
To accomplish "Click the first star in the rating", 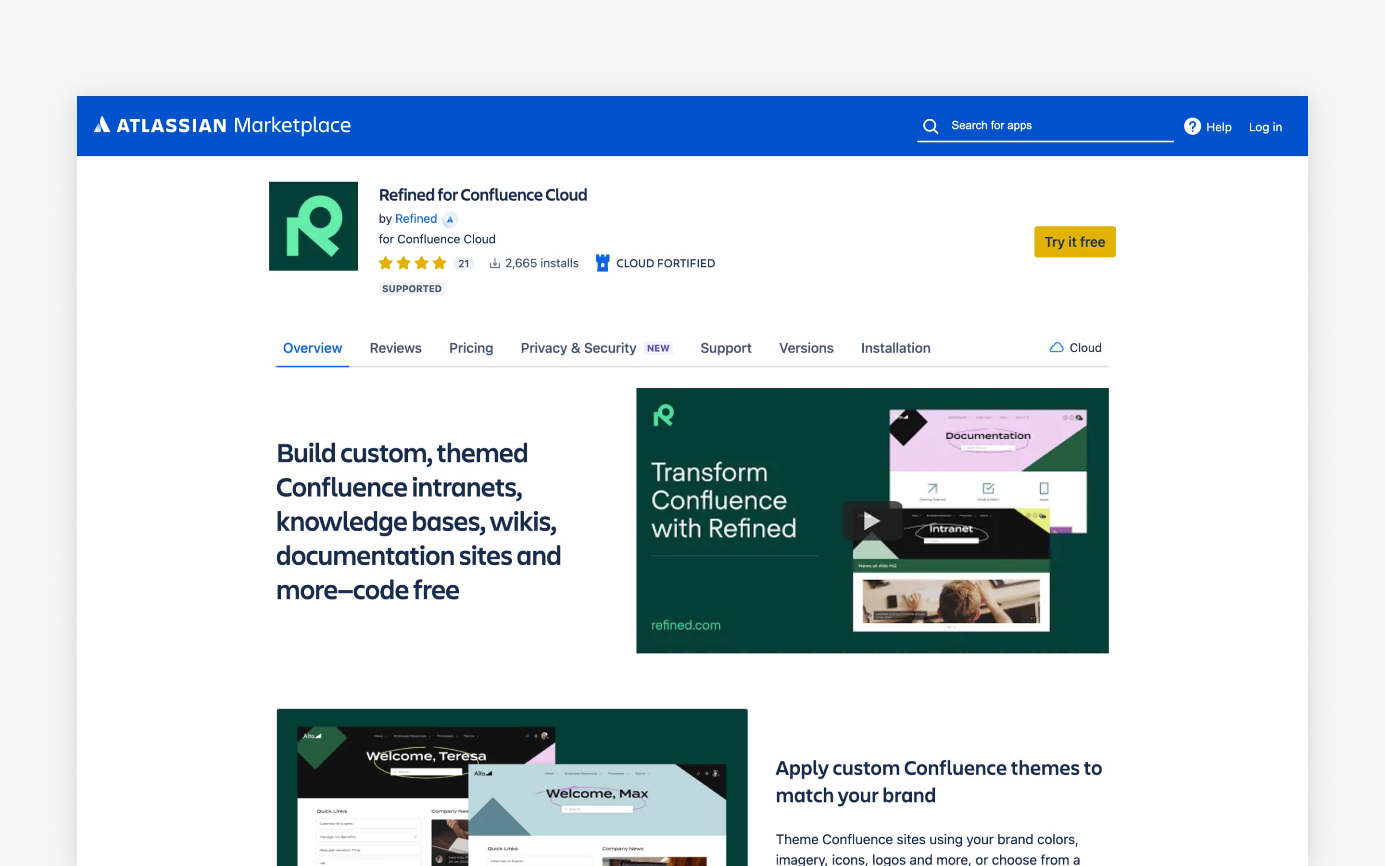I will click(x=386, y=263).
